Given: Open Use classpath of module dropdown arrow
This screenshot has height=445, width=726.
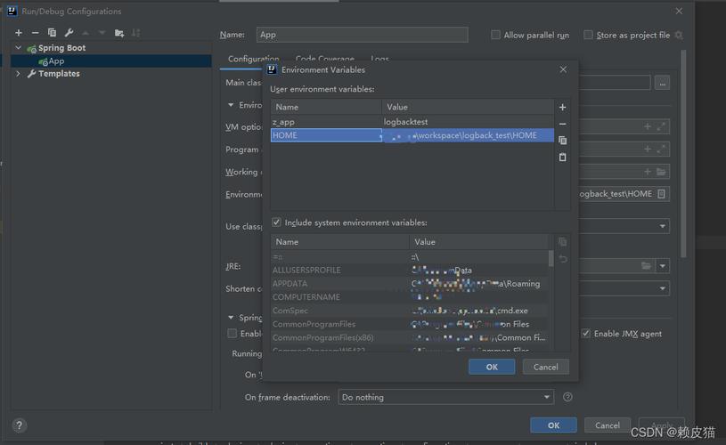Looking at the screenshot, I should (663, 226).
